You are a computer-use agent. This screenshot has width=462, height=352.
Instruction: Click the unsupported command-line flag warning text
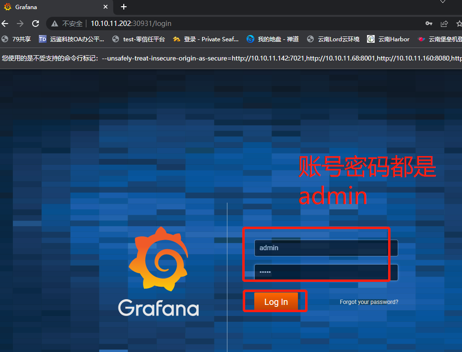tap(231, 59)
